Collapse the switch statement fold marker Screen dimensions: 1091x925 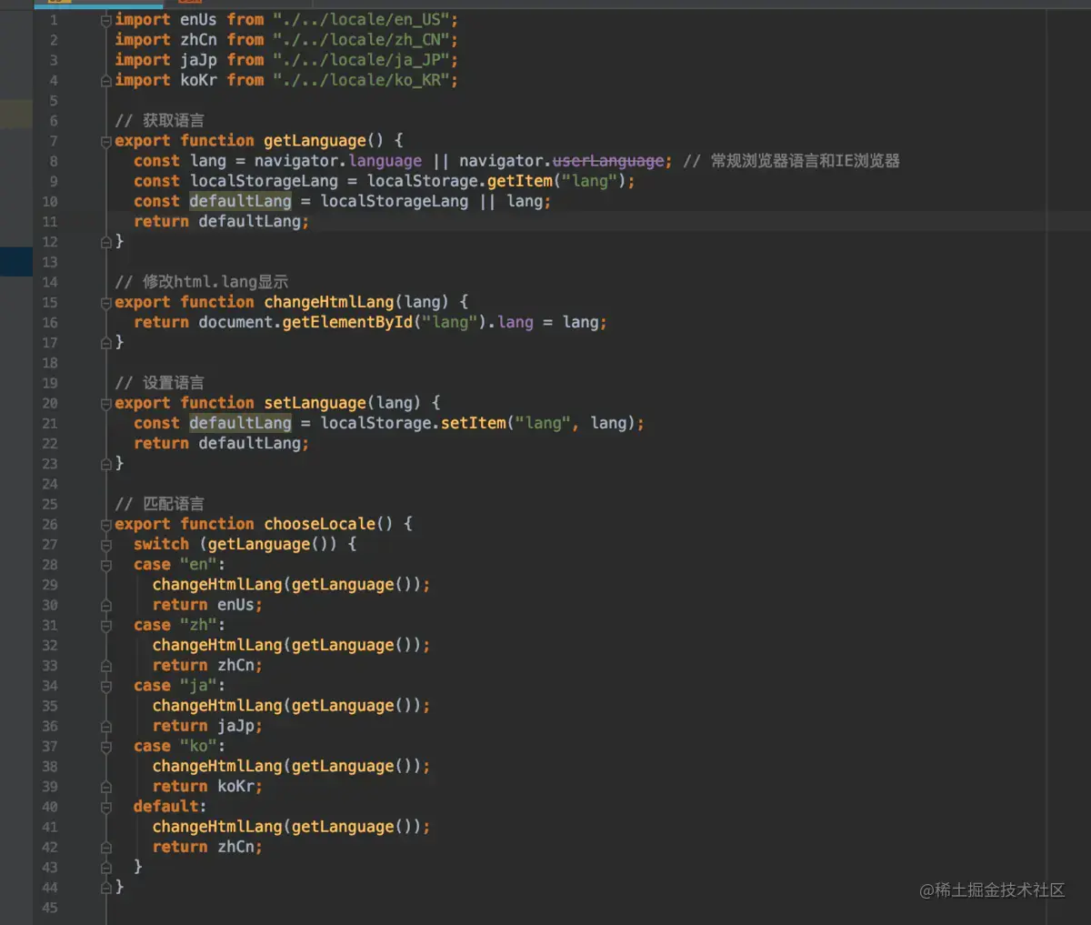[106, 545]
